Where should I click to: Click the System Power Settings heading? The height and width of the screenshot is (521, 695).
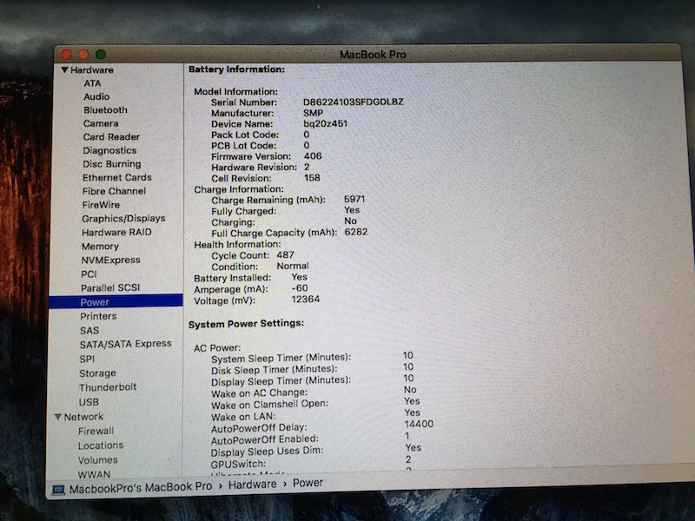(x=246, y=324)
